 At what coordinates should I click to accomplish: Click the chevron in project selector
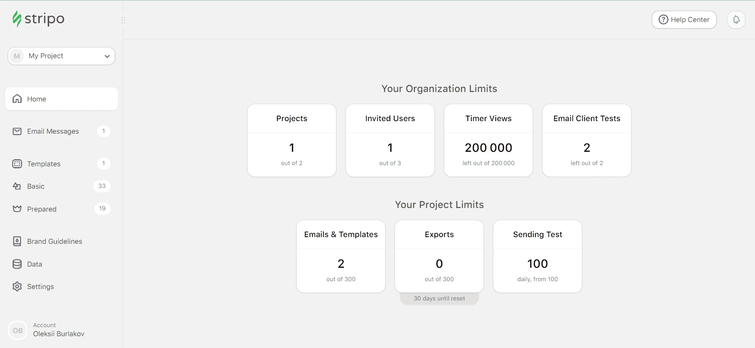[x=107, y=56]
